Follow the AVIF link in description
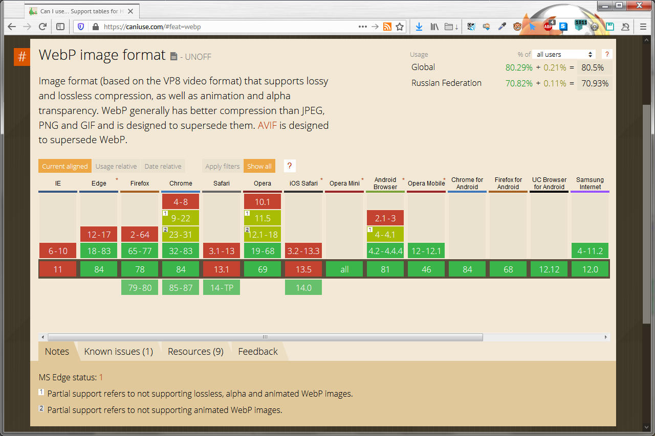The image size is (655, 436). (267, 125)
